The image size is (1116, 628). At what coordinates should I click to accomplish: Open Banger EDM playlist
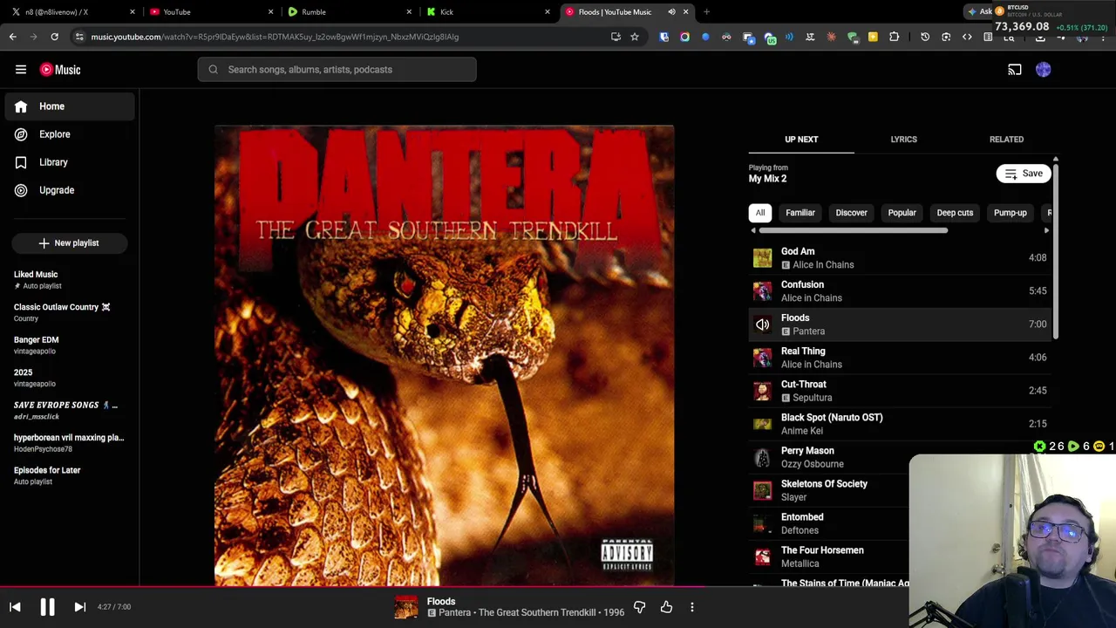click(70, 345)
